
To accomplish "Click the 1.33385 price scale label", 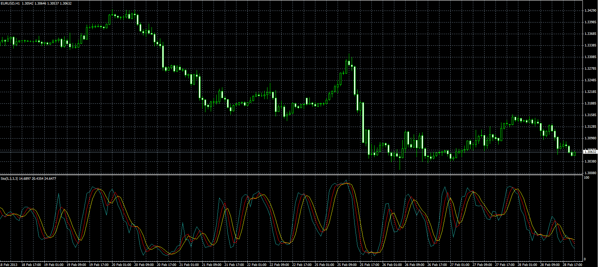I will point(590,45).
